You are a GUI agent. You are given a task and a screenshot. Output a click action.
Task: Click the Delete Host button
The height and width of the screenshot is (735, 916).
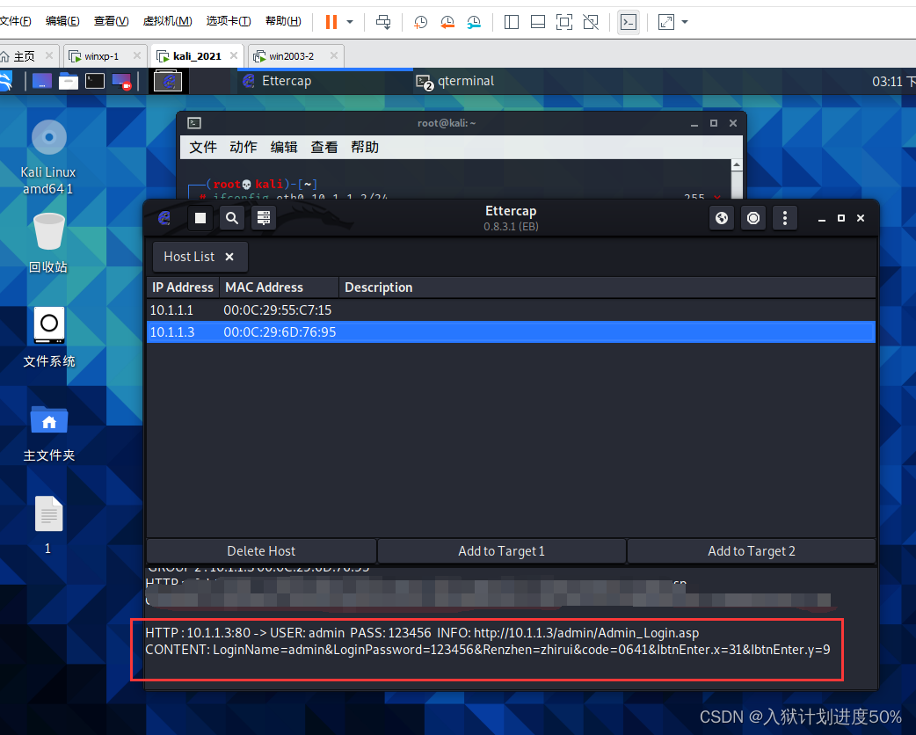(x=261, y=551)
